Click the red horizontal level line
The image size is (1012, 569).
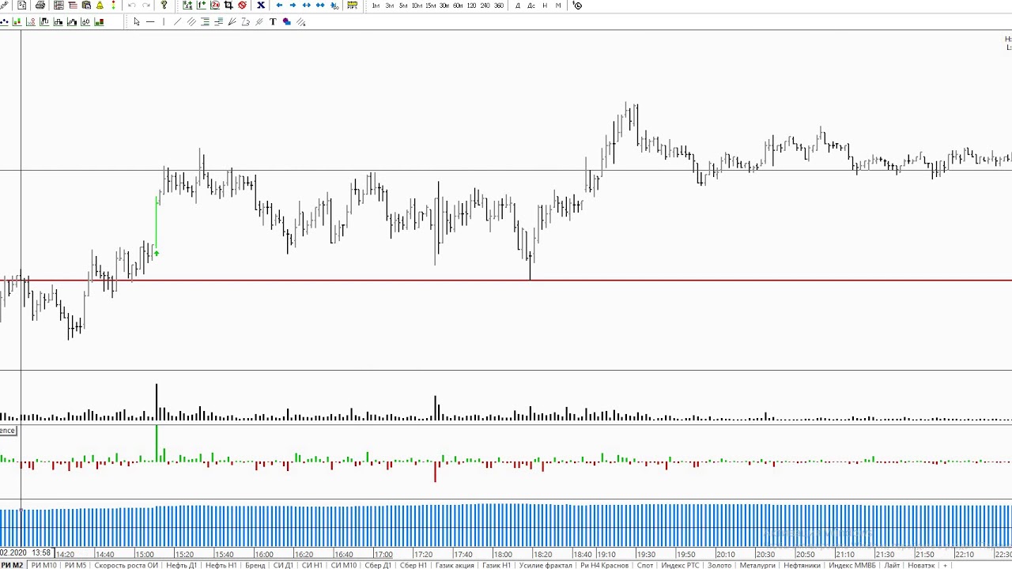(x=506, y=281)
